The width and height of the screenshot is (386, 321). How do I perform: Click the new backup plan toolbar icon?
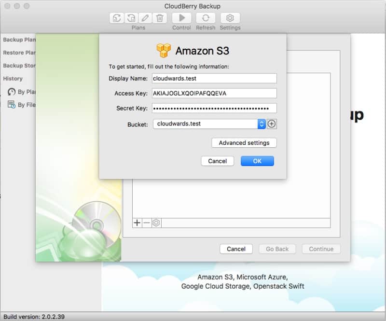click(x=117, y=18)
